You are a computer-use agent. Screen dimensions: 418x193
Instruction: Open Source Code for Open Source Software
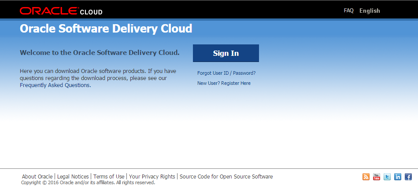tap(226, 177)
